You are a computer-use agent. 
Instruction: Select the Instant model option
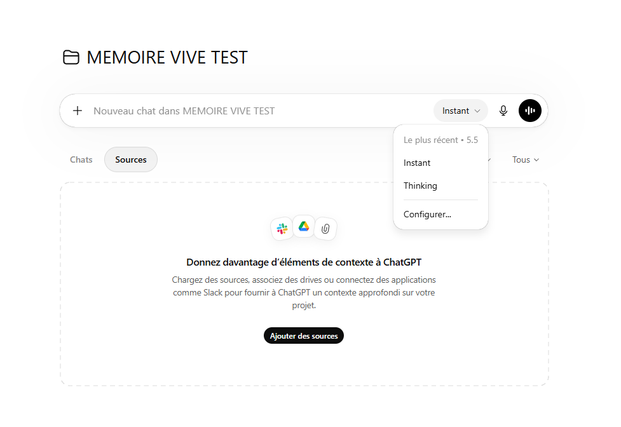point(440,163)
